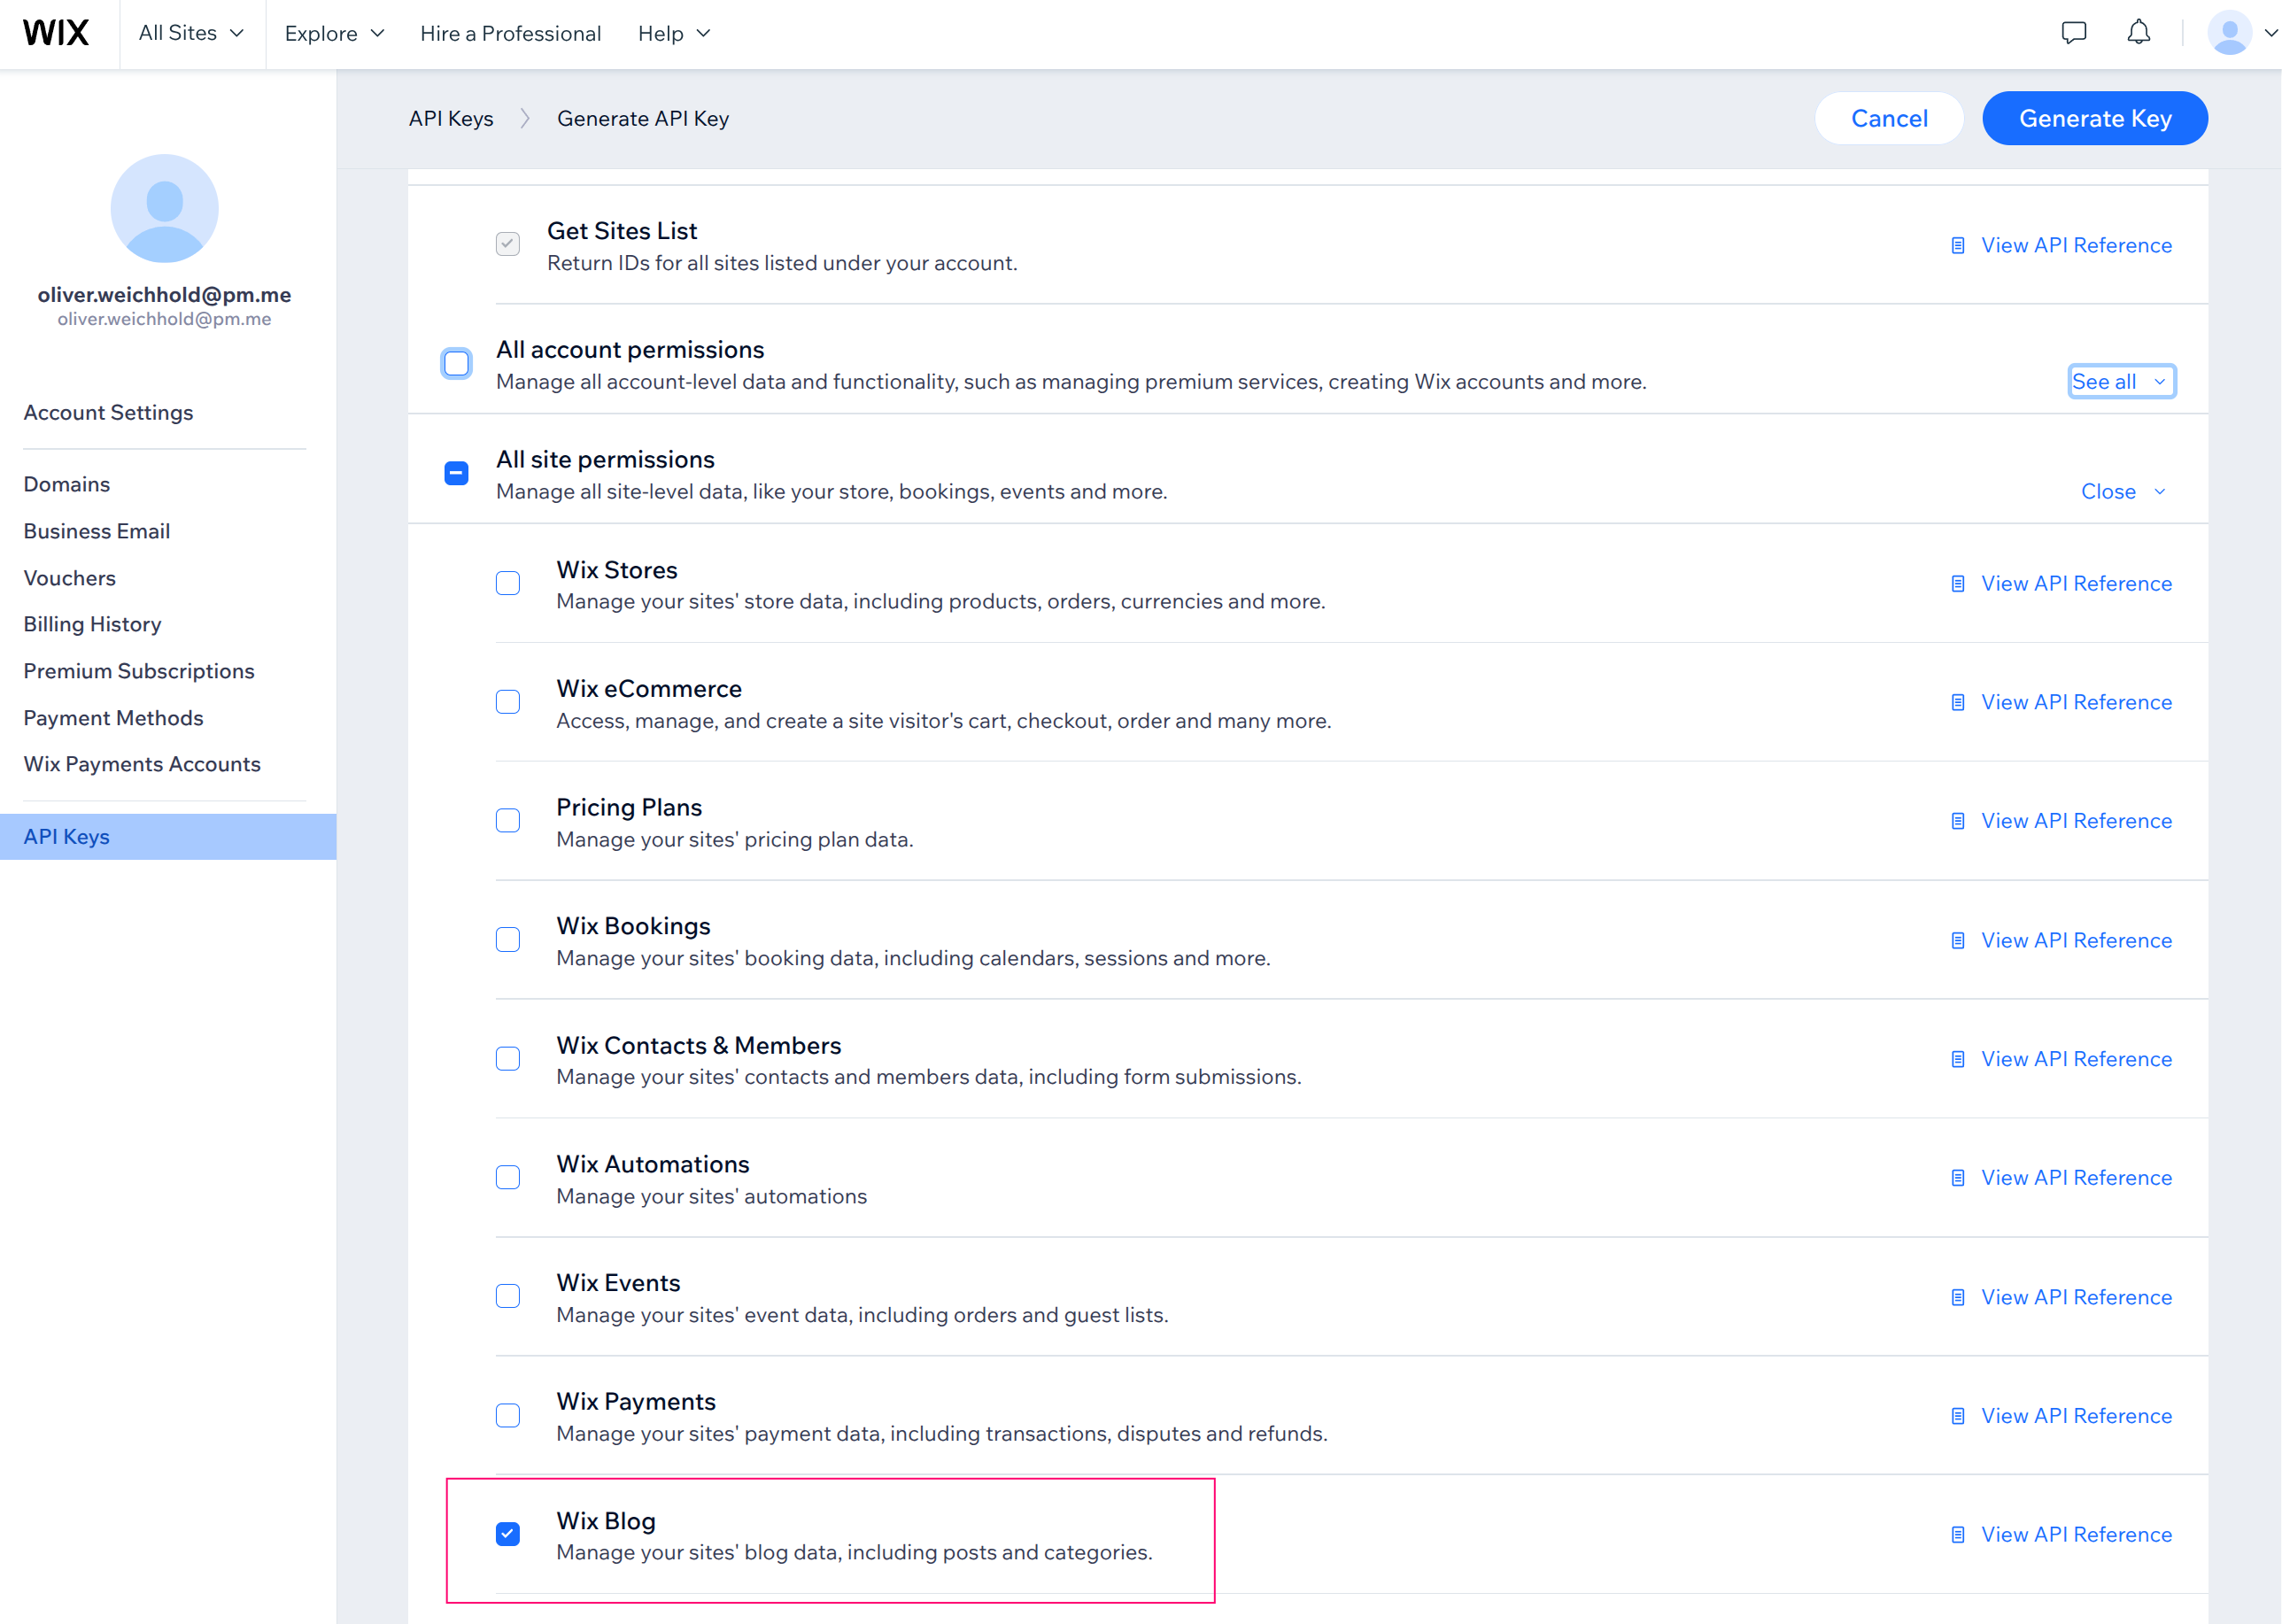
Task: Enable the All account permissions checkbox
Action: pyautogui.click(x=456, y=363)
